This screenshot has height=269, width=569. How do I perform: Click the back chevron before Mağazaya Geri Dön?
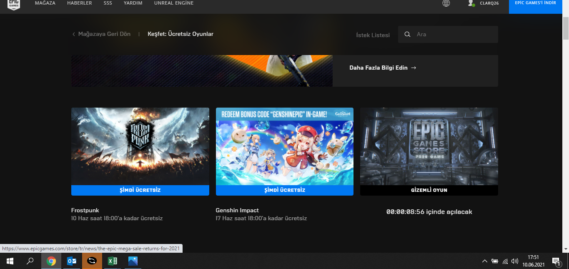tap(74, 34)
